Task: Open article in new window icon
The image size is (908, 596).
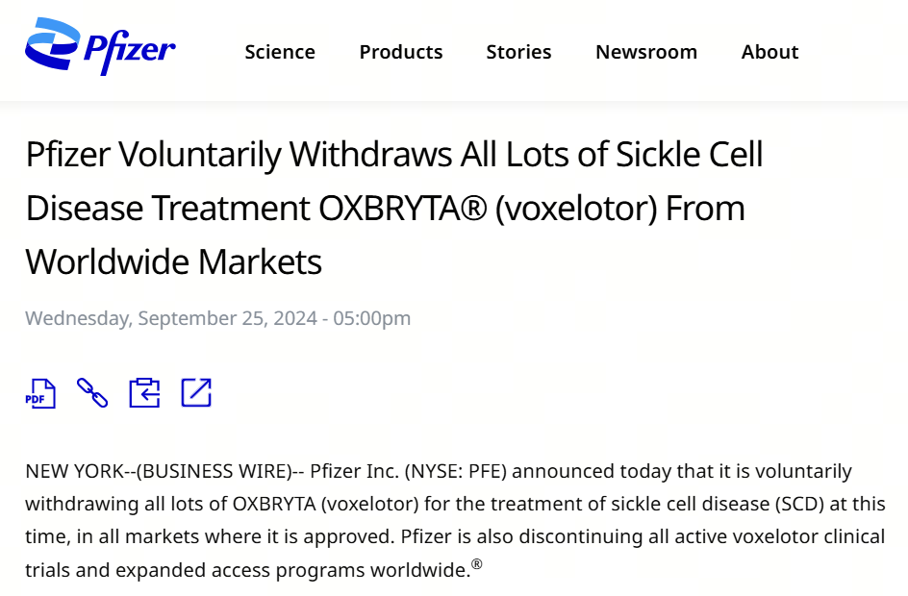Action: (196, 392)
